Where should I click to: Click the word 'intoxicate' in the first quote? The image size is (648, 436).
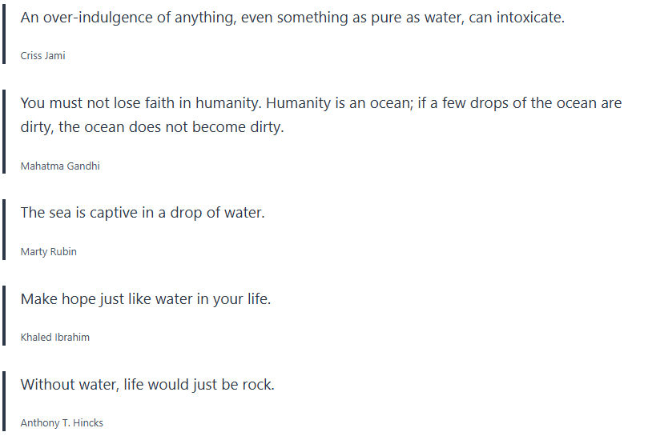click(529, 18)
